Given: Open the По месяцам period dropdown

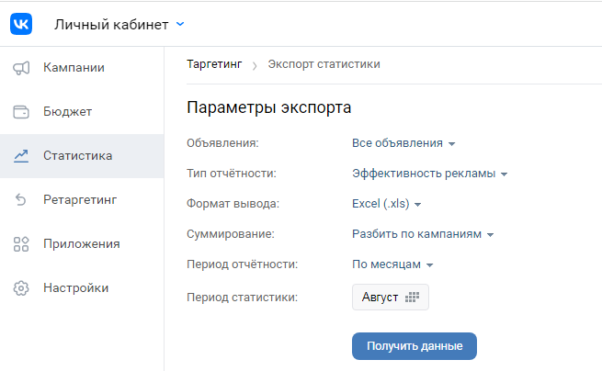Looking at the screenshot, I should pos(392,264).
